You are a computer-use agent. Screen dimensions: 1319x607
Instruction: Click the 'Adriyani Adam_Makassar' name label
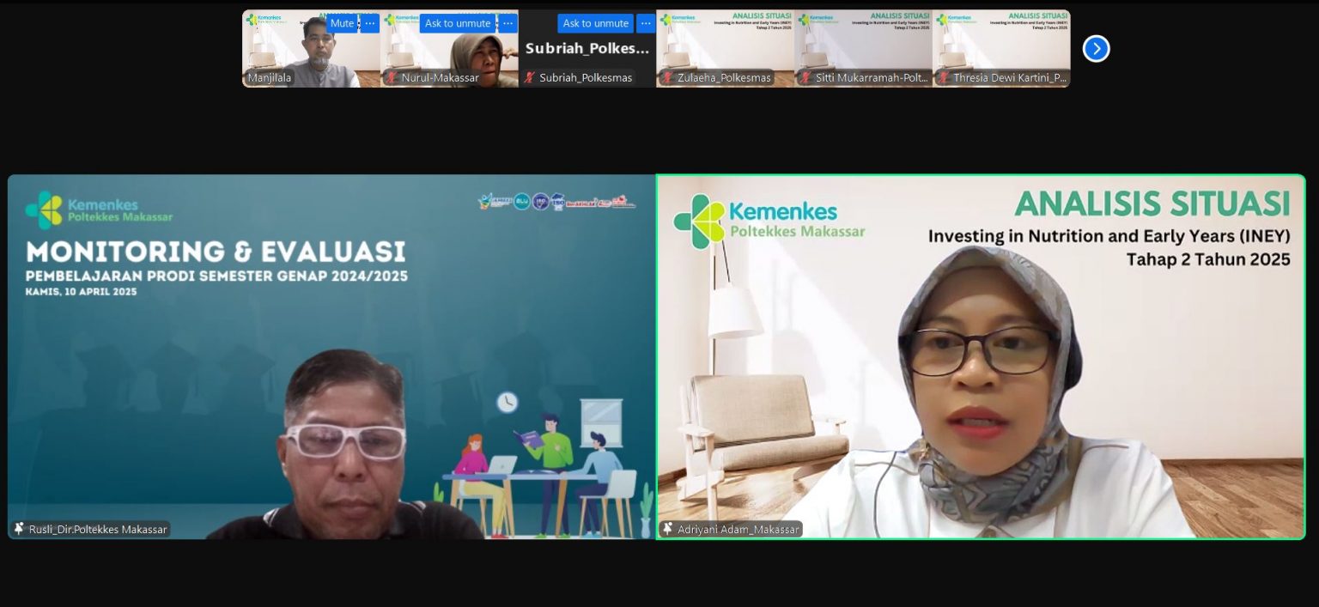point(738,529)
